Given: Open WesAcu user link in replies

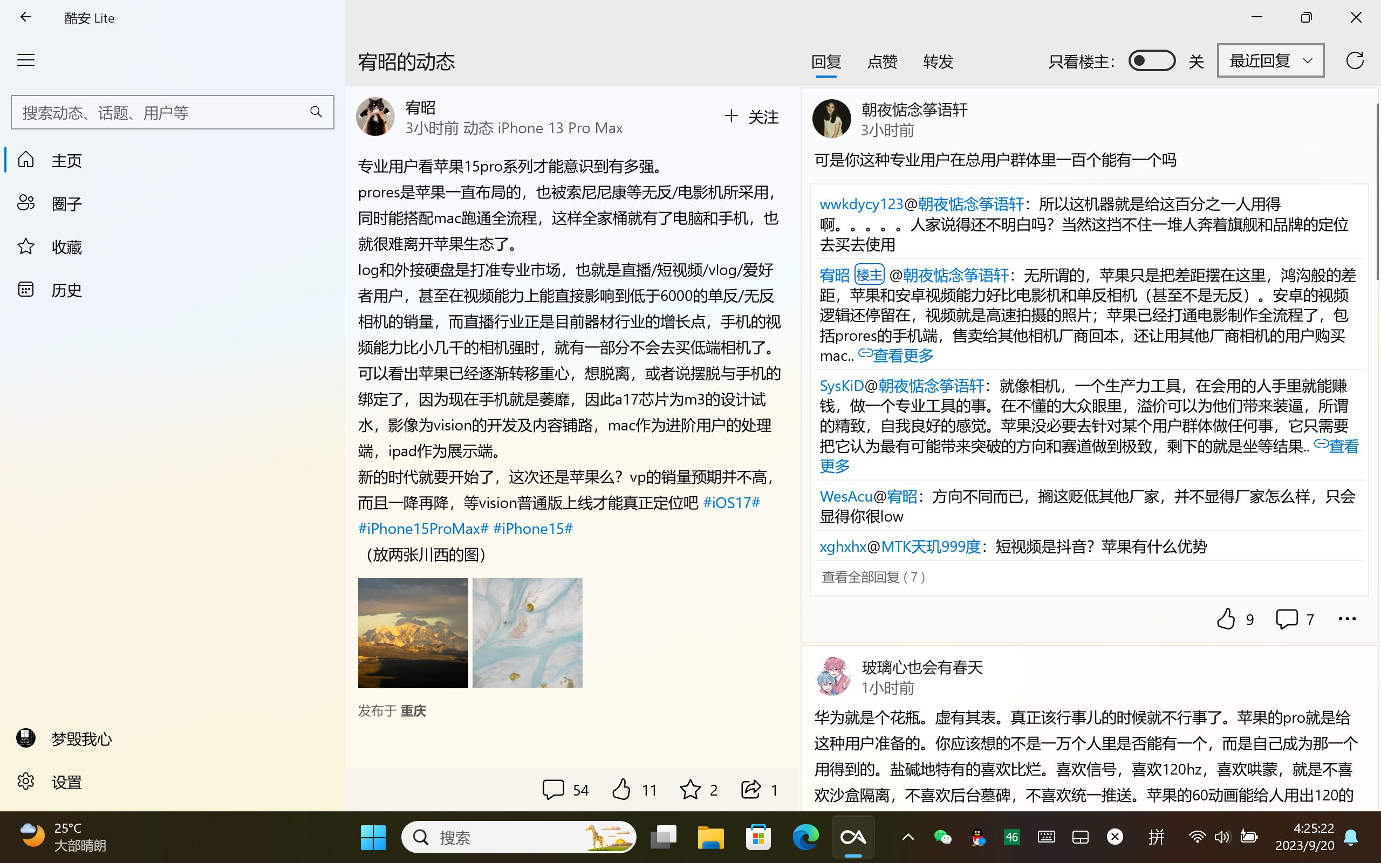Looking at the screenshot, I should [846, 496].
